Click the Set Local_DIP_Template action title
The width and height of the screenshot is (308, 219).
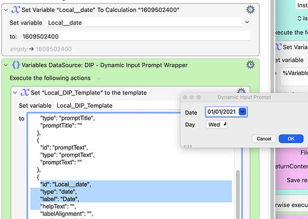pos(89,93)
